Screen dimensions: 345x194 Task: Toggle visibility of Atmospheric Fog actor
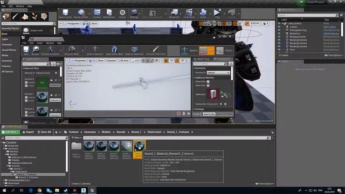point(279,30)
